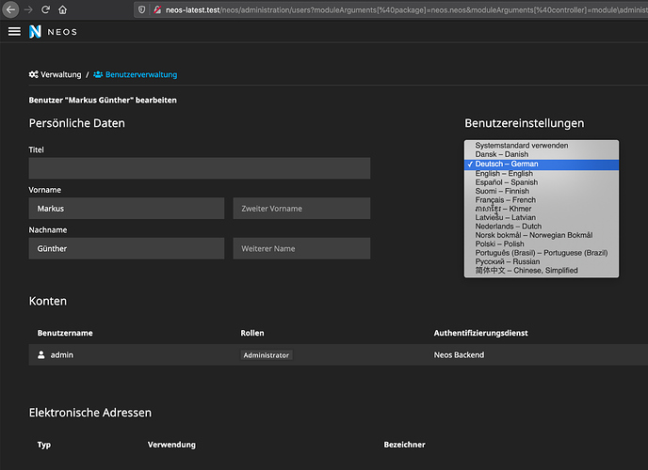Click the shield tracking protection icon
The image size is (648, 470).
[141, 9]
